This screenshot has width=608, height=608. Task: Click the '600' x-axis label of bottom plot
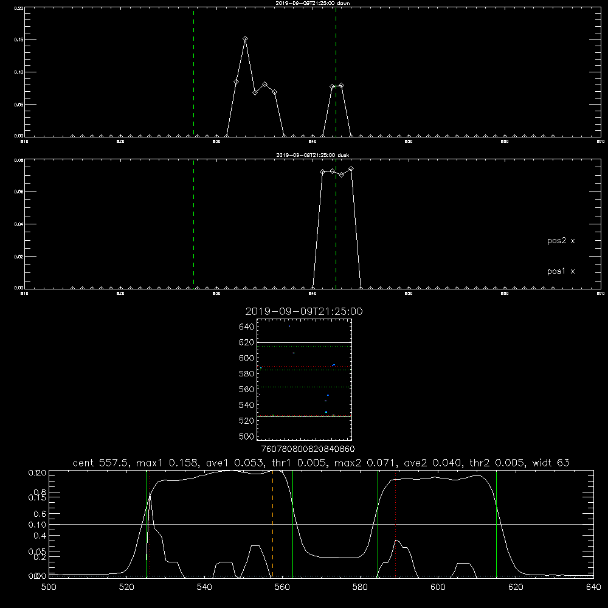point(438,587)
